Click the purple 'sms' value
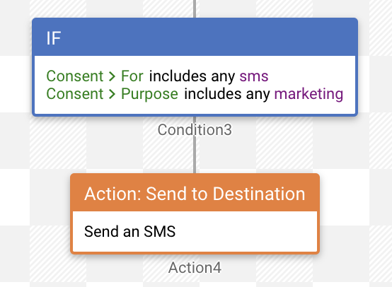 (254, 76)
